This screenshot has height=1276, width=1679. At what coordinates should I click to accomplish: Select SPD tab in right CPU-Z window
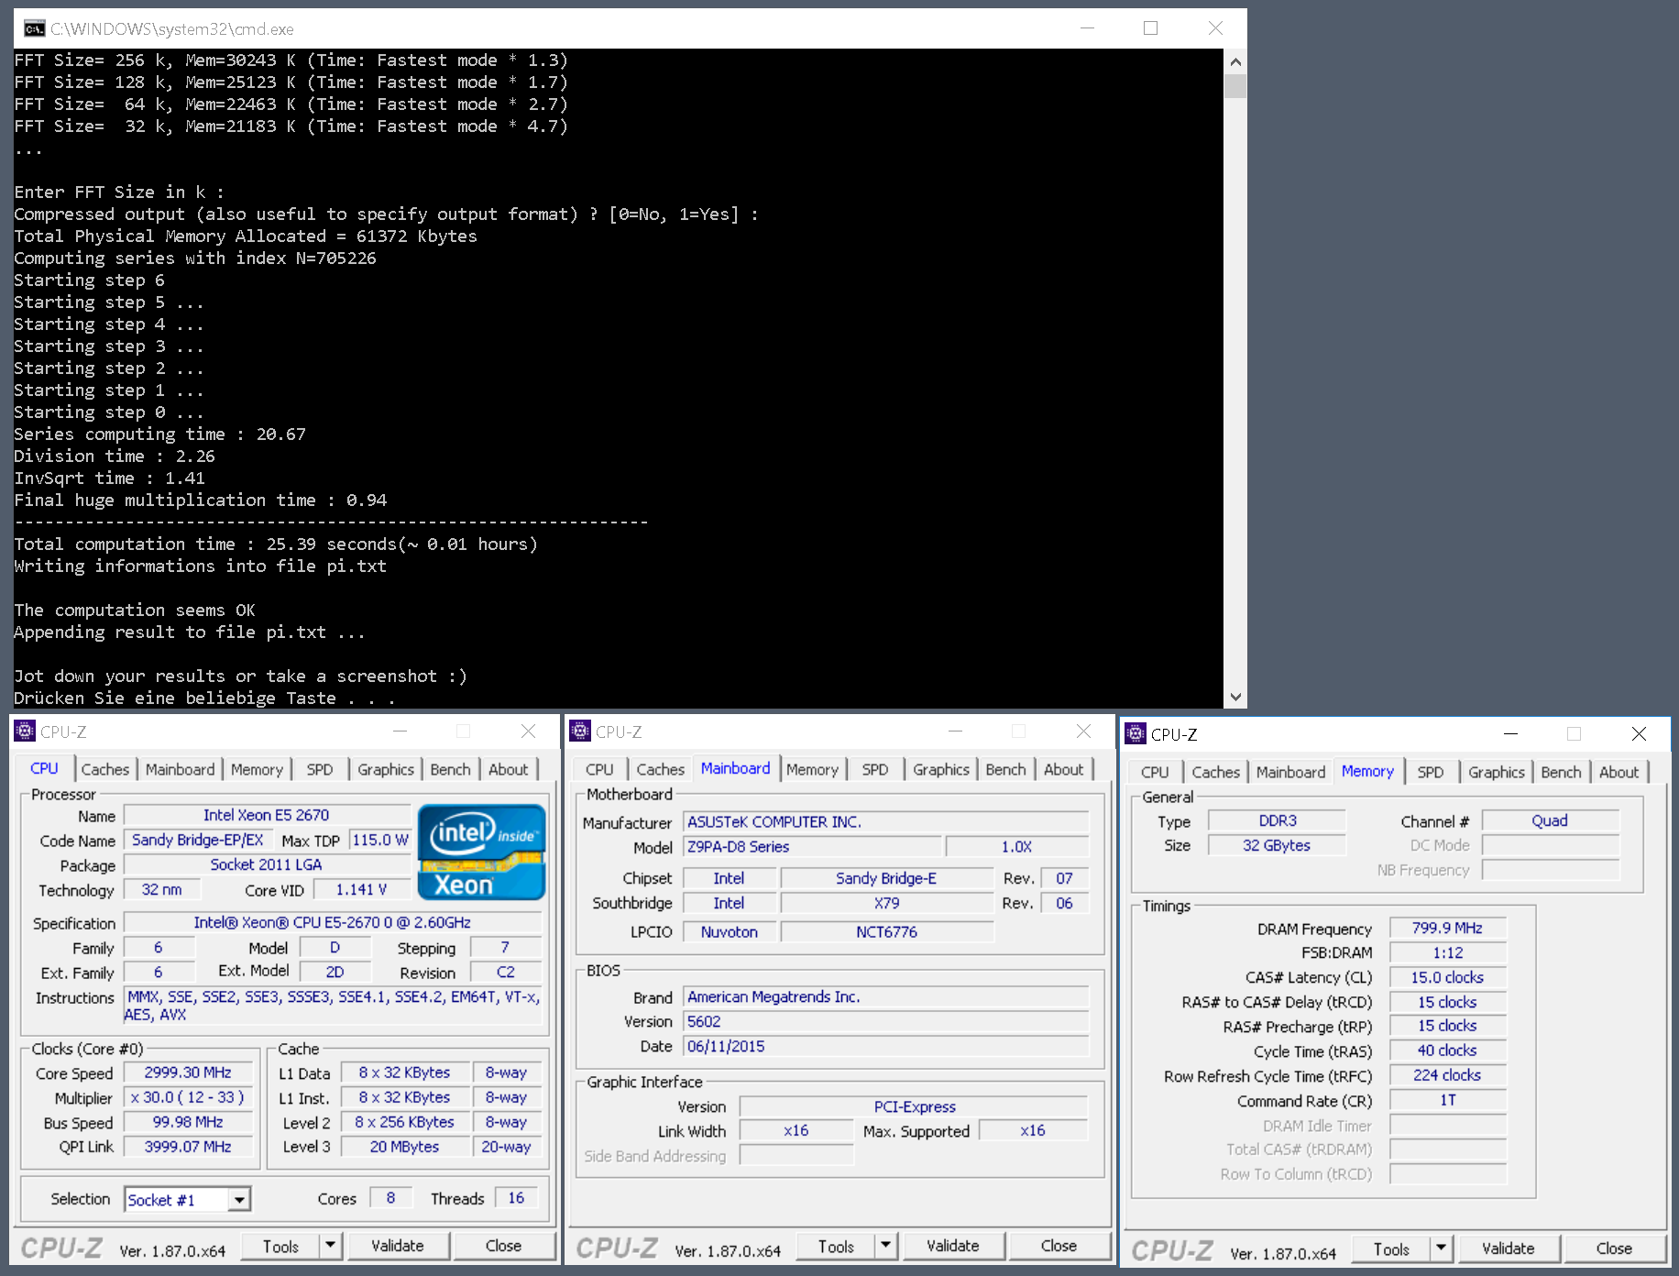tap(1431, 772)
